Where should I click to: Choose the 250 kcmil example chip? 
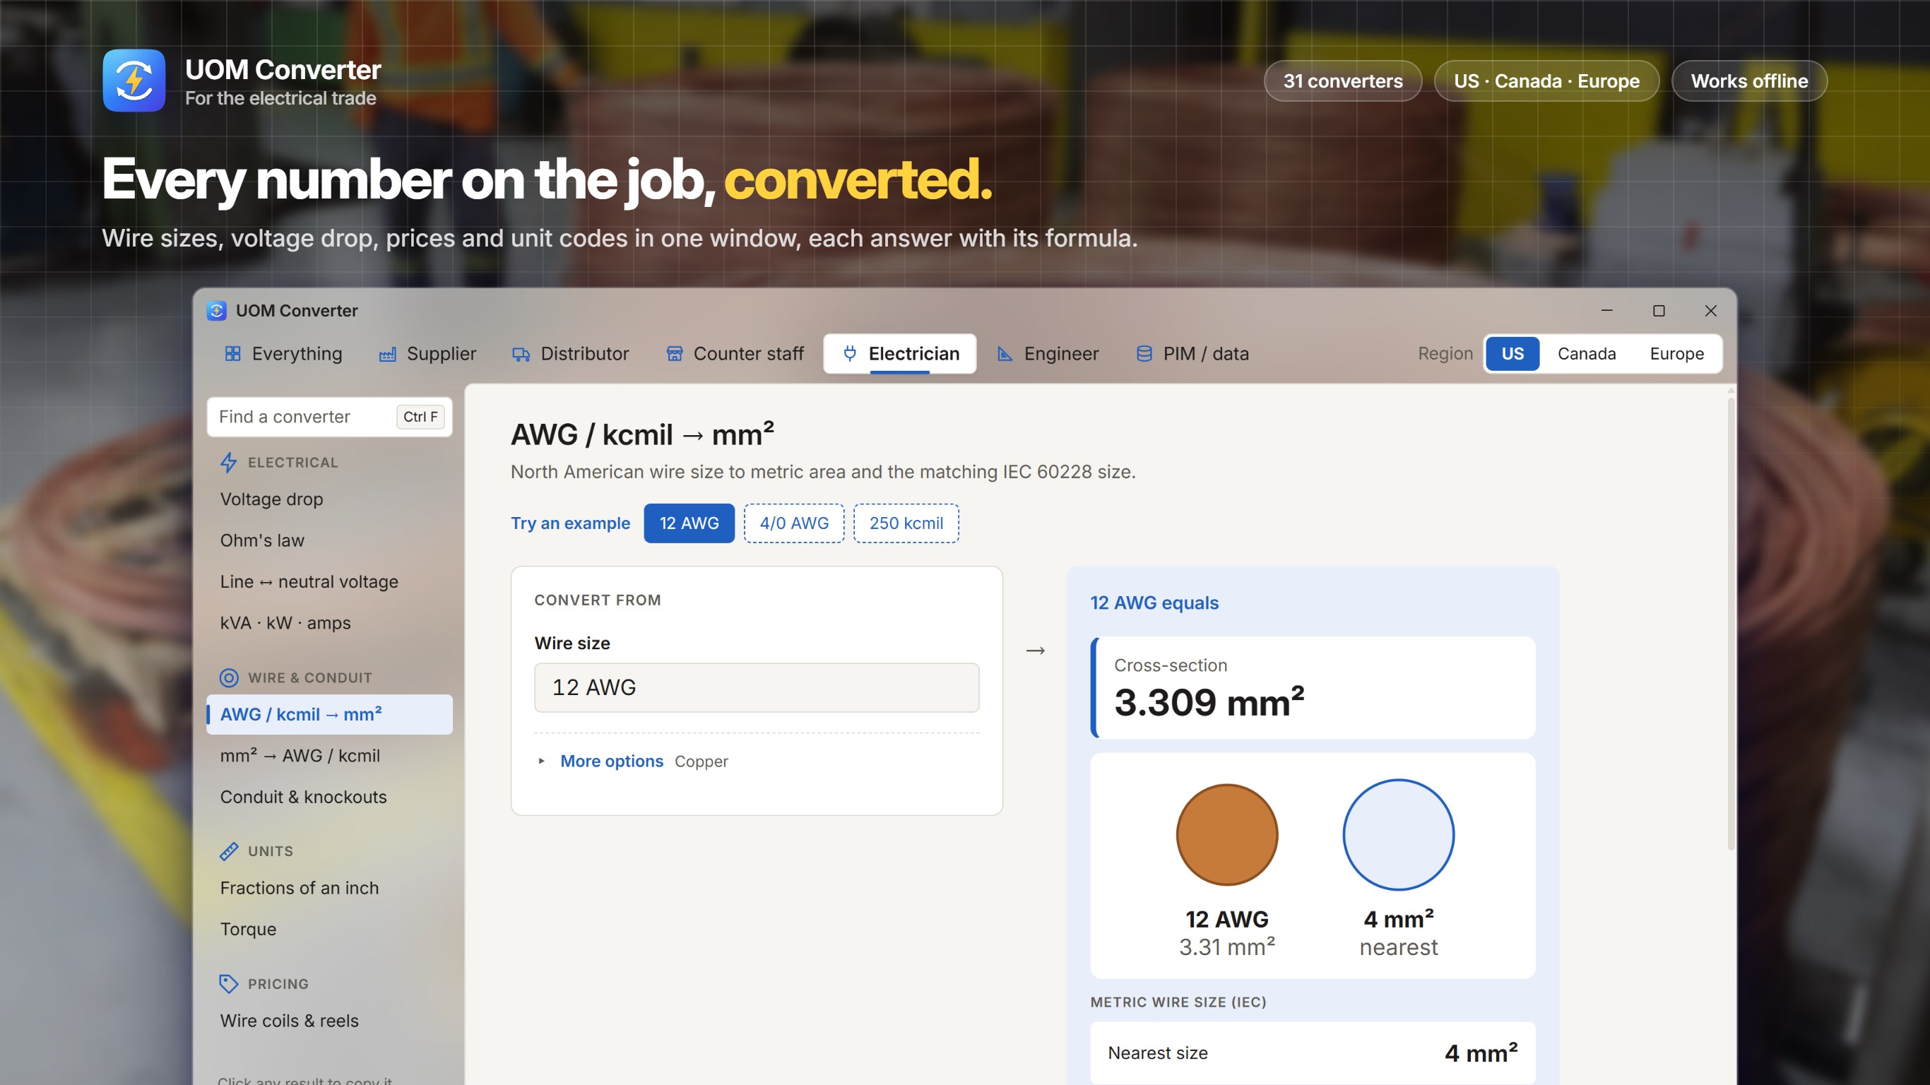click(906, 523)
